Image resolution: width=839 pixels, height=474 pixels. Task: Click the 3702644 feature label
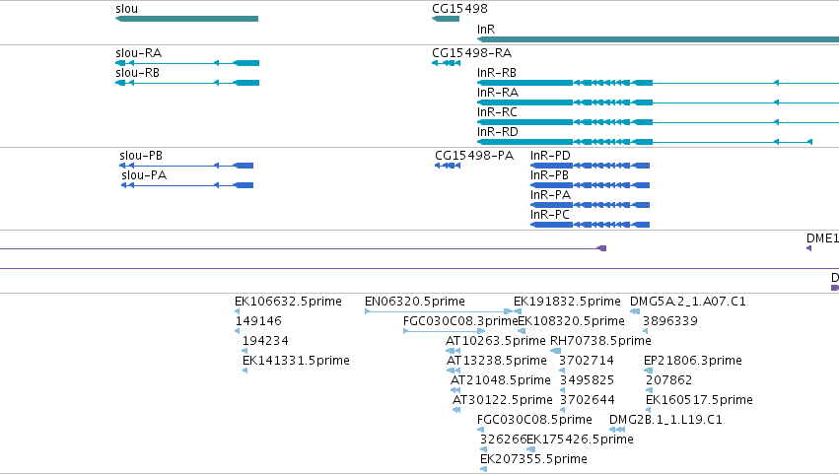tap(588, 401)
